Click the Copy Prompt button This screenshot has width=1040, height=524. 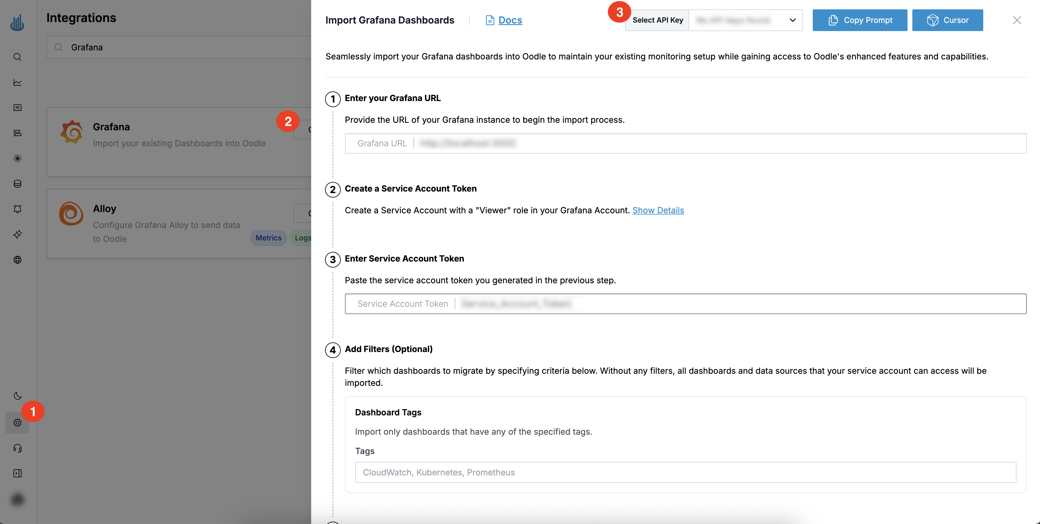(x=860, y=20)
